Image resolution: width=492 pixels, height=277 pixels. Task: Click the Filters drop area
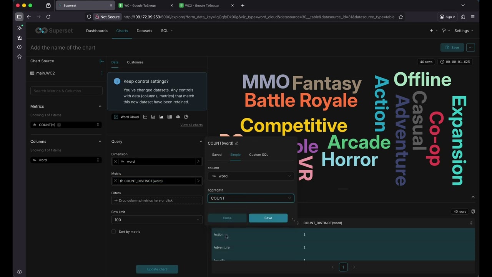157,200
